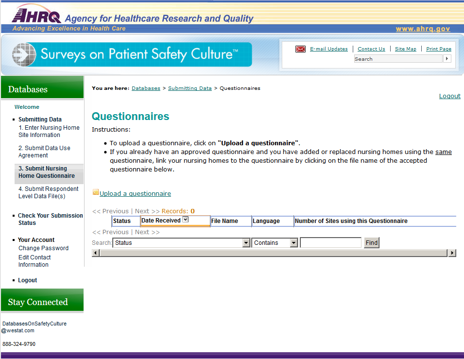The image size is (464, 359).
Task: Open Enter Nursing Home Site Information
Action: [49, 131]
